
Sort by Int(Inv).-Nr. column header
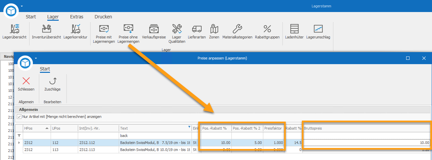click(x=98, y=128)
